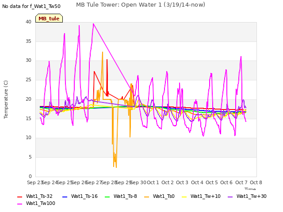
Task: Click the 40 tick on the y-axis
Action: pyautogui.click(x=28, y=22)
